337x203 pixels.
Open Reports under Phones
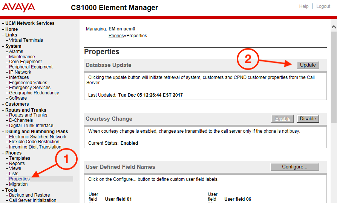[x=17, y=164]
